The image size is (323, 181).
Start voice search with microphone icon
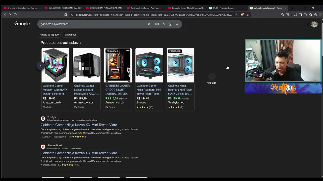point(164,24)
